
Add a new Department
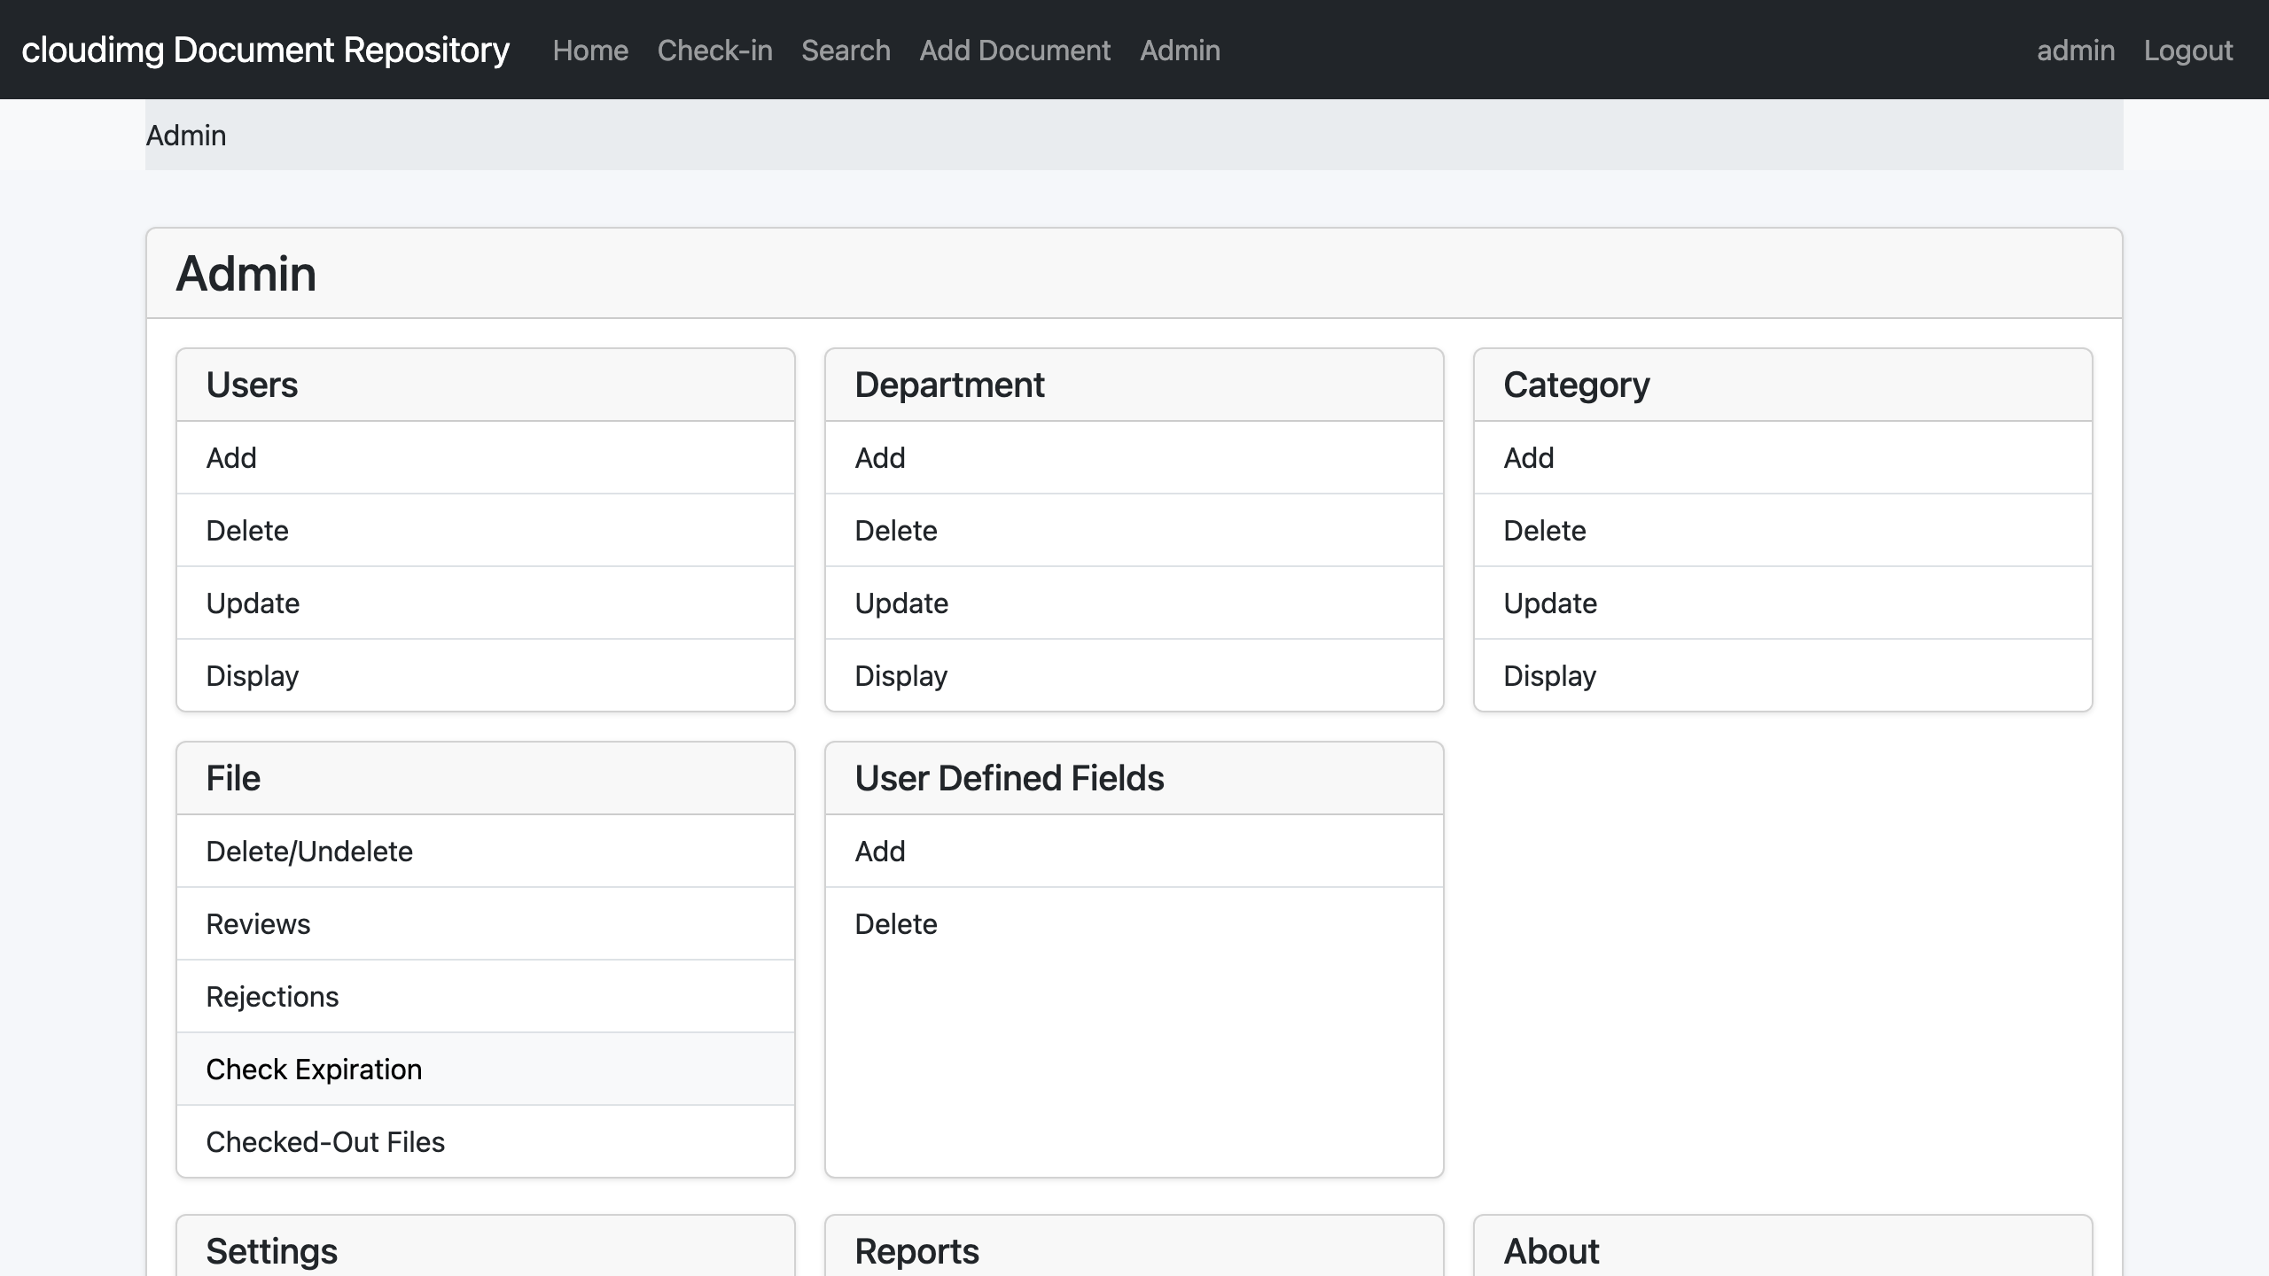[x=1134, y=458]
